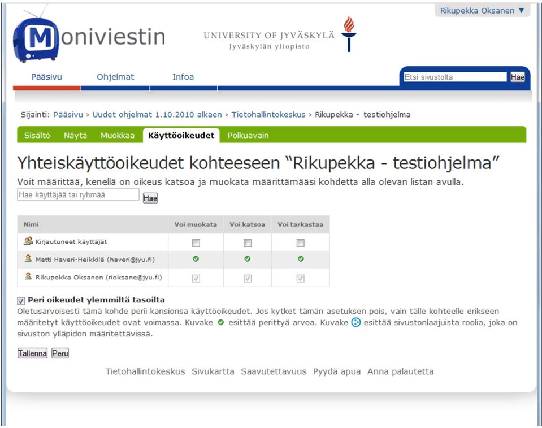The width and height of the screenshot is (542, 428).
Task: Click Hae button next to user search
Action: point(150,198)
